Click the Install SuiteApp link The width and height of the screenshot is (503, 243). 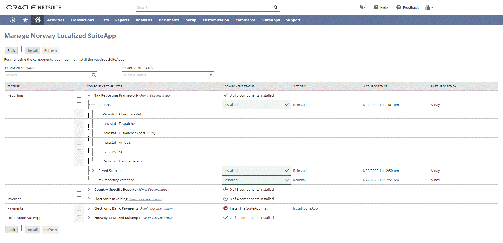coord(305,208)
